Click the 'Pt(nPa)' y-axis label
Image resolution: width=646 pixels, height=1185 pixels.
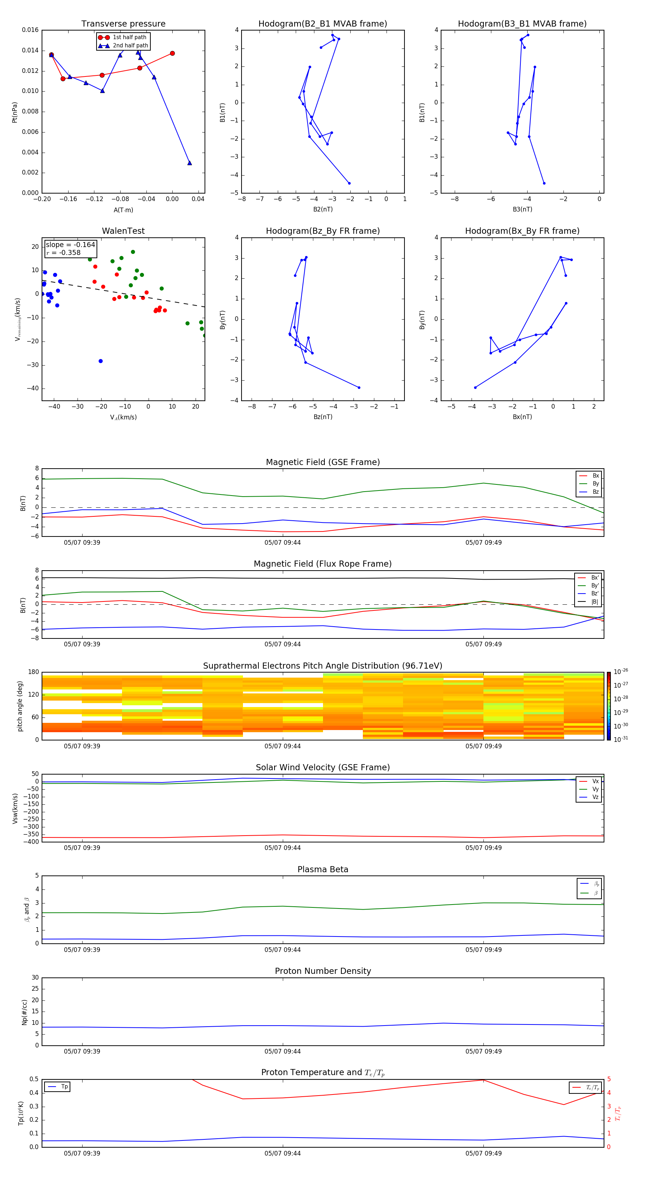pos(15,112)
